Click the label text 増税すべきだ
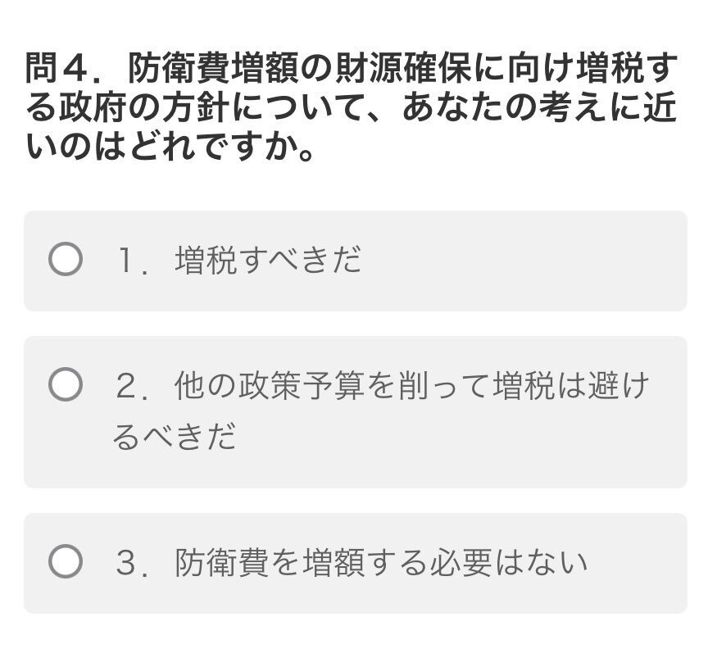This screenshot has height=667, width=708. pyautogui.click(x=268, y=260)
